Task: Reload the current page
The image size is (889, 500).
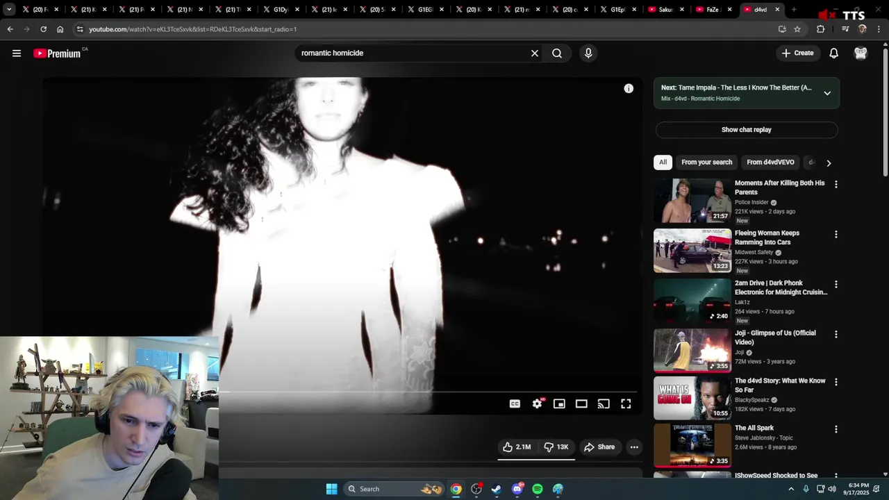Action: pyautogui.click(x=44, y=29)
